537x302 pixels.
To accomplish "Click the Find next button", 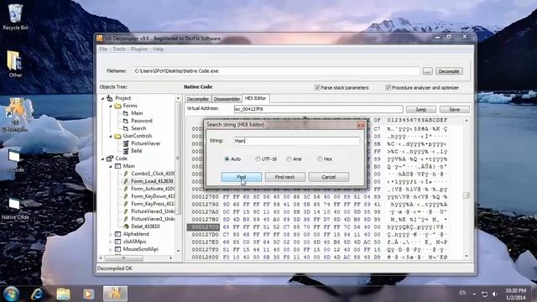I will (285, 177).
